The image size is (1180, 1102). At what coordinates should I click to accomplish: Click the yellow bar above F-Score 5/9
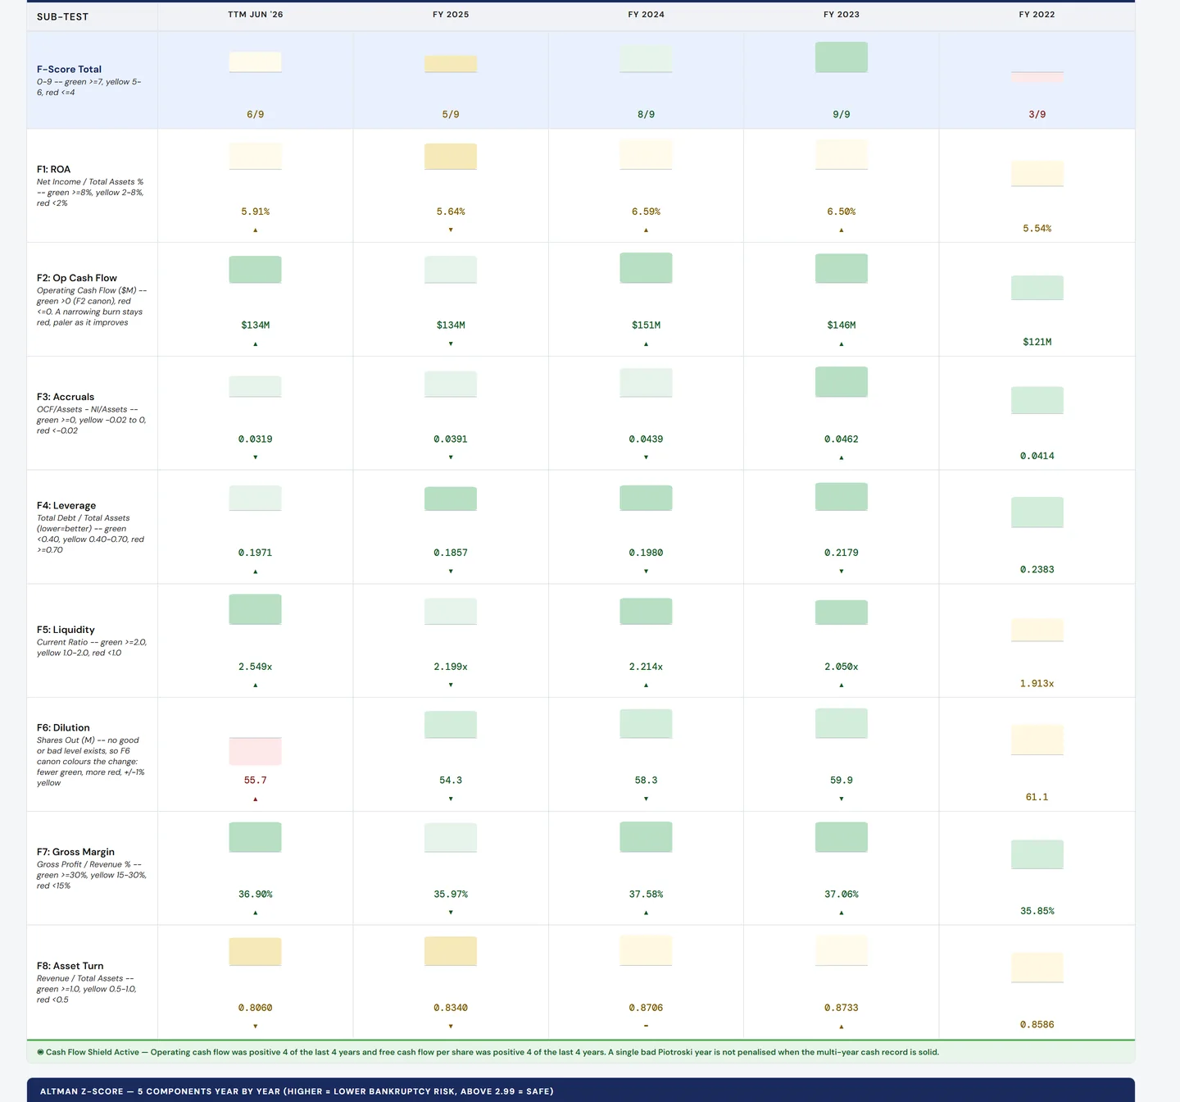[451, 64]
